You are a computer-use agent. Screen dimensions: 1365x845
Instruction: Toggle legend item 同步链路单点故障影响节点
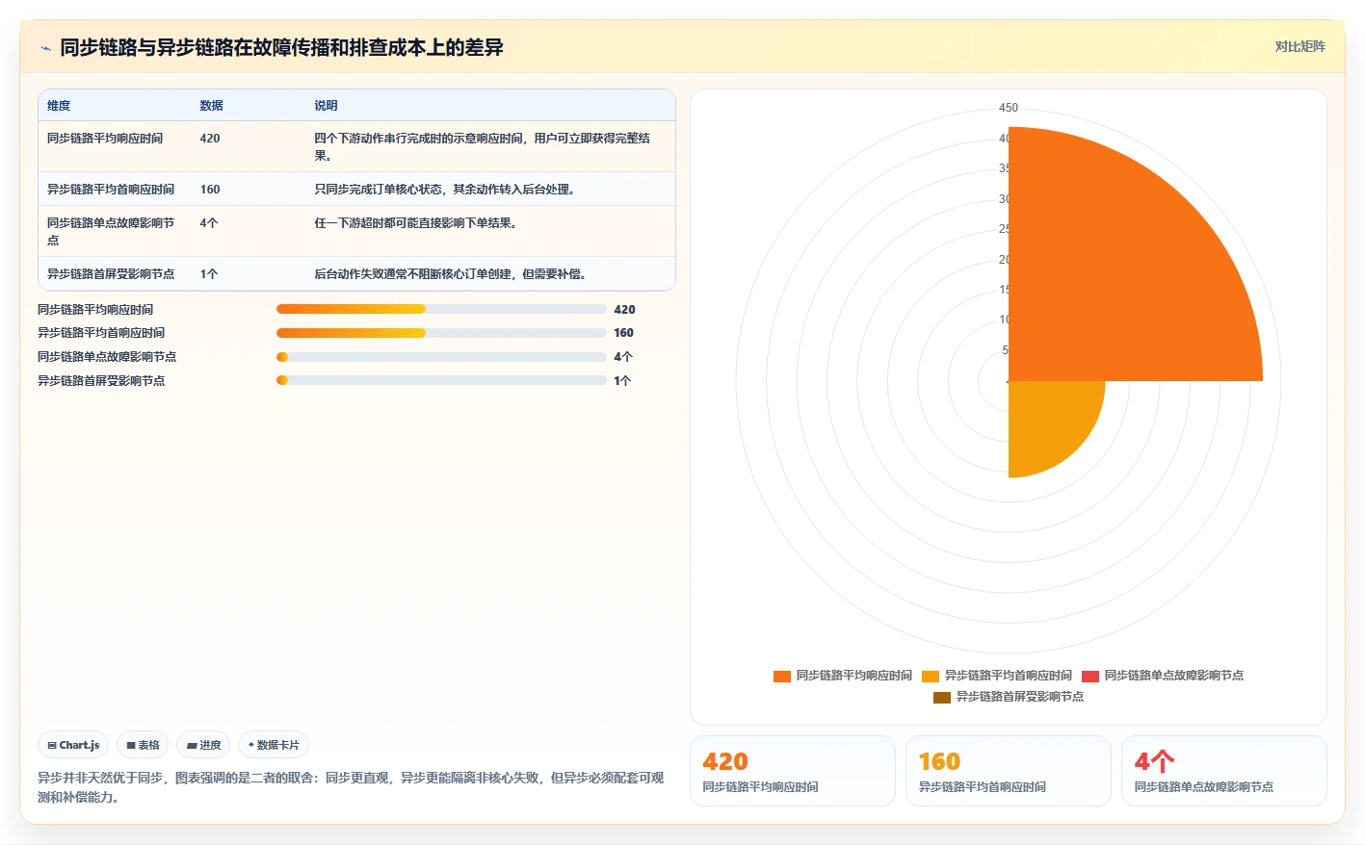[x=1162, y=676]
